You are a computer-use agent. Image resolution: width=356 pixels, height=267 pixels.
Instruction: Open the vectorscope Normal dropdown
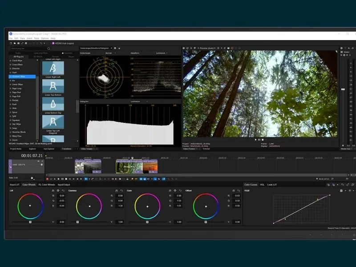pyautogui.click(x=110, y=53)
